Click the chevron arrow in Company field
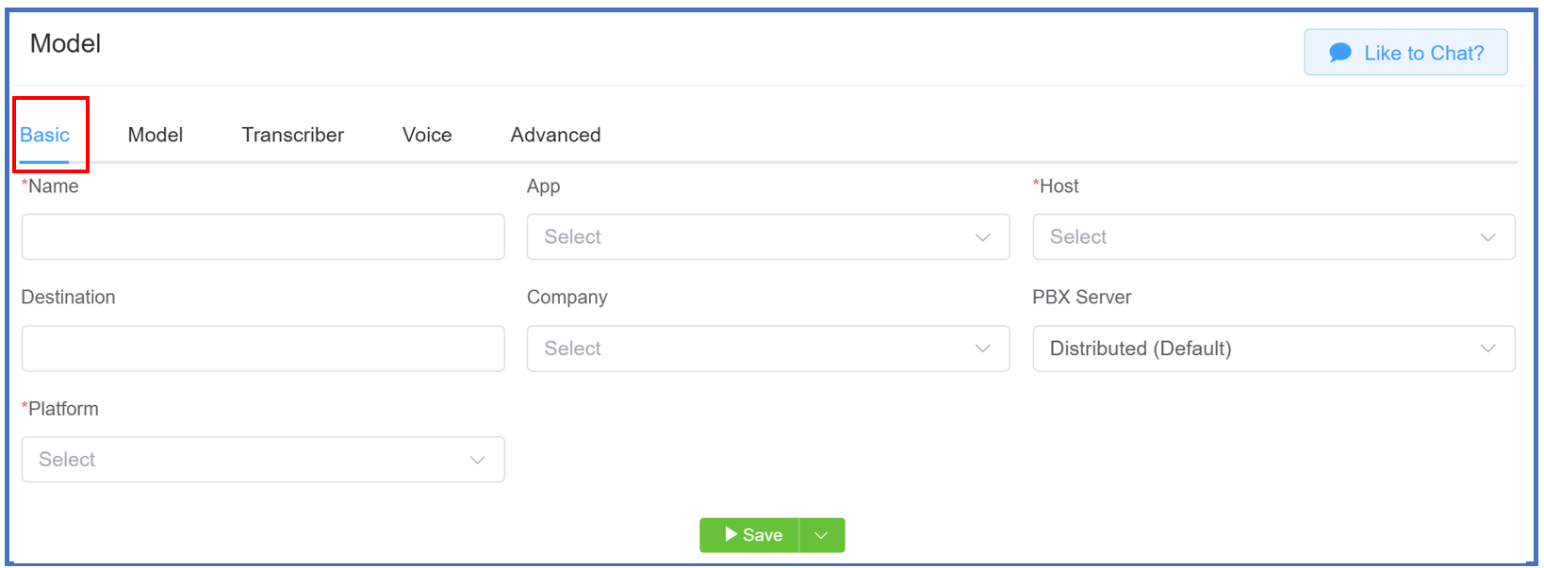This screenshot has width=1544, height=568. (982, 349)
